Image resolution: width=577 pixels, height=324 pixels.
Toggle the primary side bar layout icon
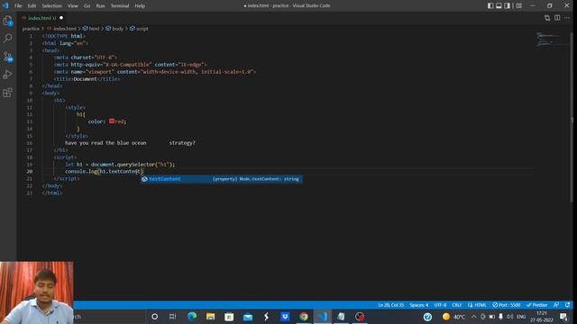(490, 5)
